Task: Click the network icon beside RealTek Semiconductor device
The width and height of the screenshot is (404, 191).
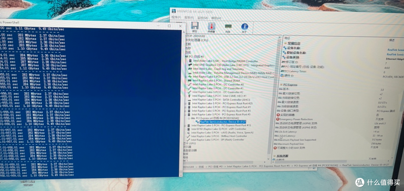Action: [197, 121]
